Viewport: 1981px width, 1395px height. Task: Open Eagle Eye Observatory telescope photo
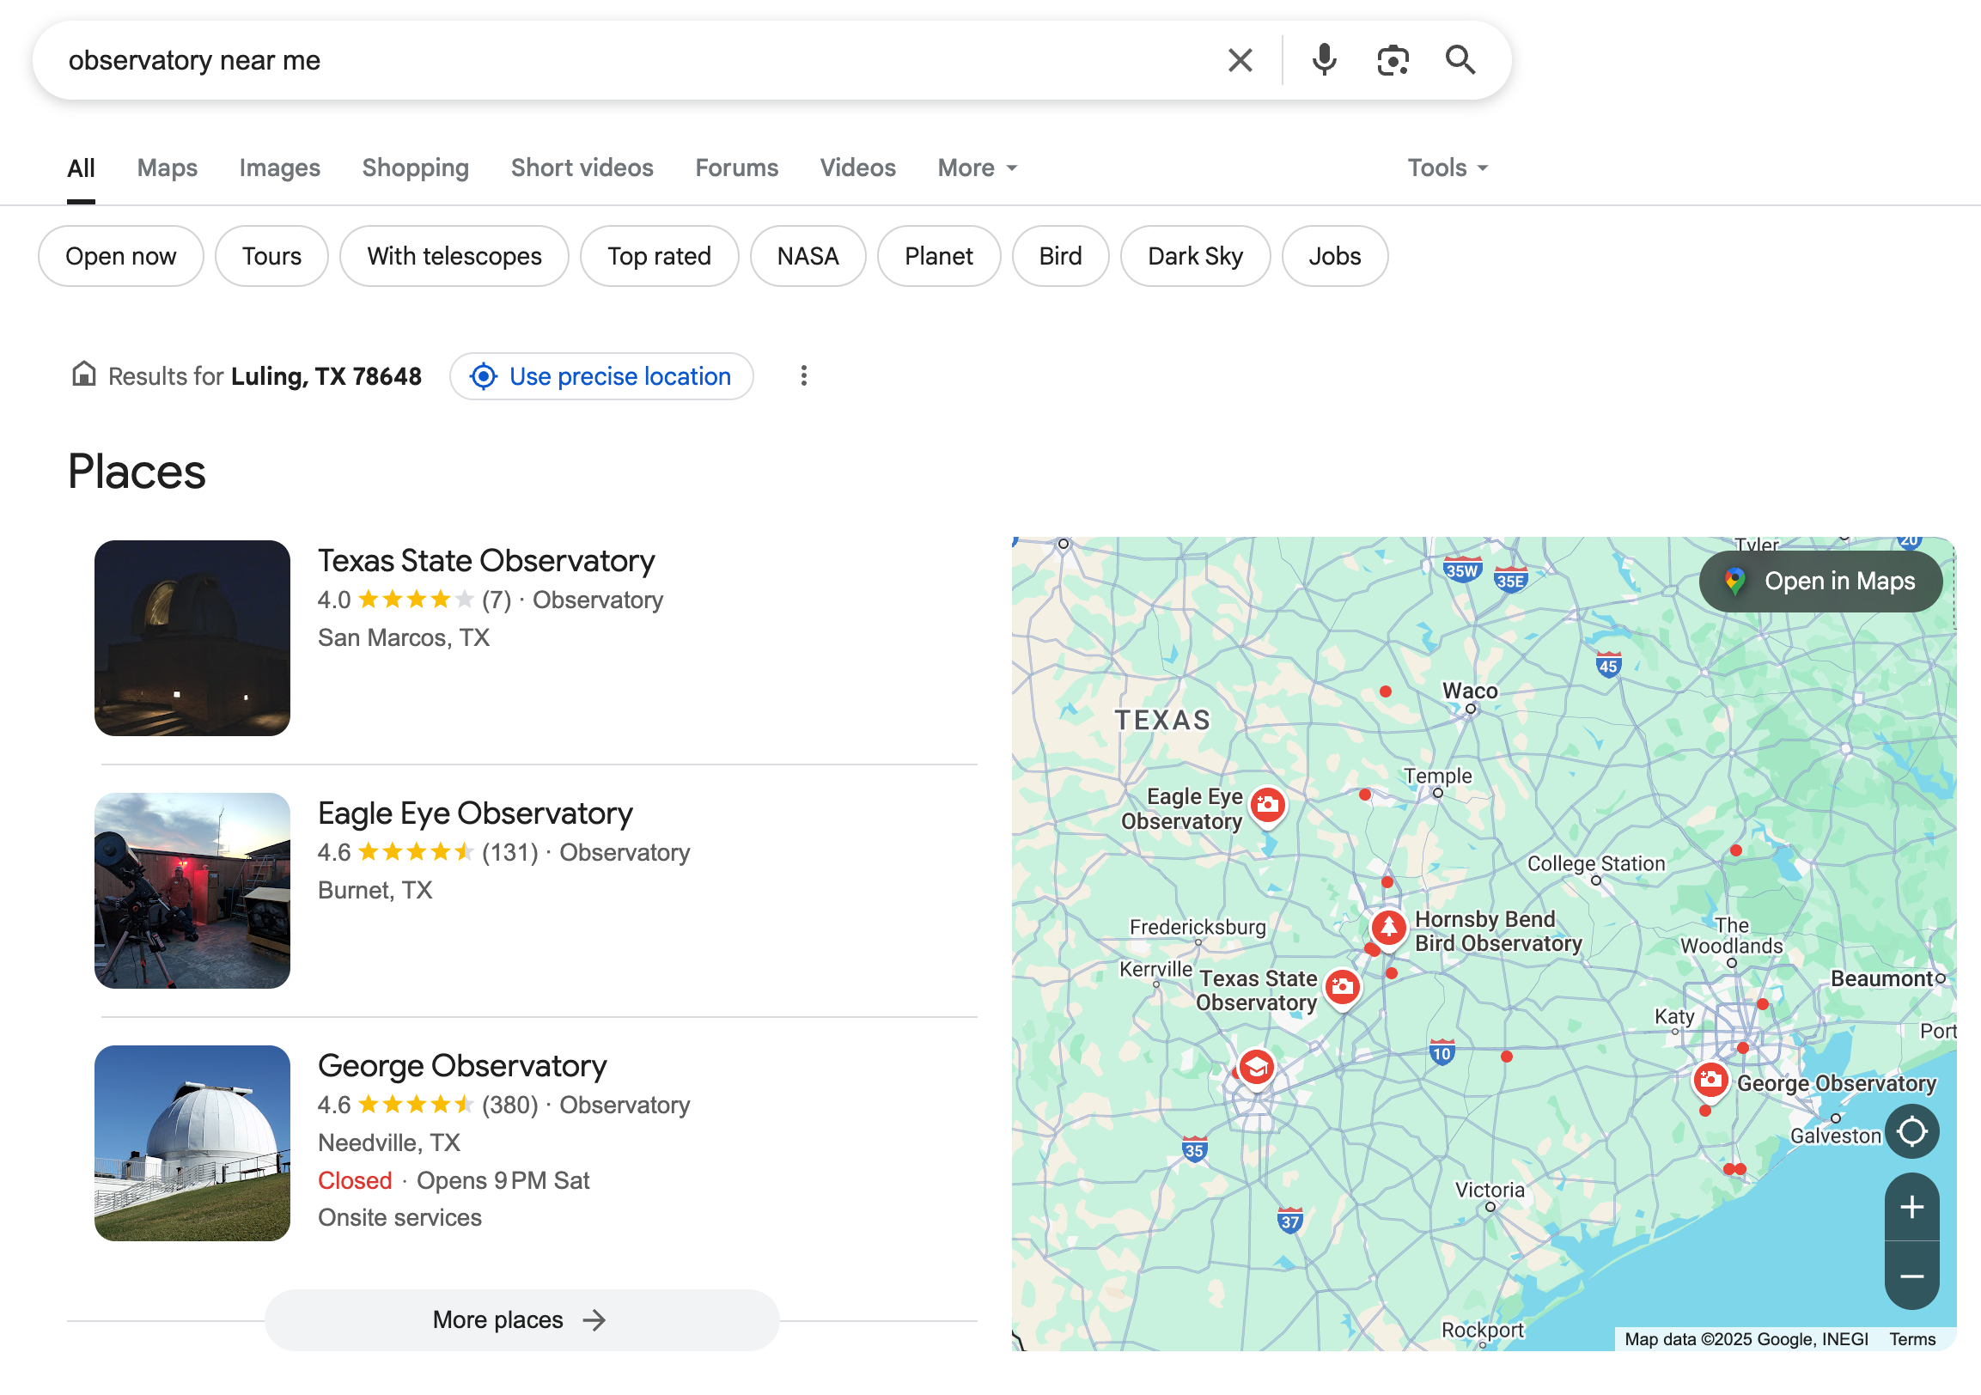(192, 891)
